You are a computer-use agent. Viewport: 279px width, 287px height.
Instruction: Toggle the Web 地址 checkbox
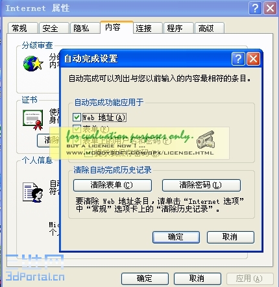click(x=77, y=117)
